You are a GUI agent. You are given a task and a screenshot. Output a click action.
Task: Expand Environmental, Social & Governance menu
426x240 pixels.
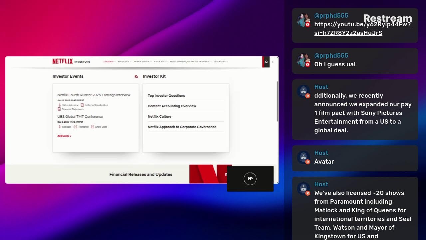(191, 62)
